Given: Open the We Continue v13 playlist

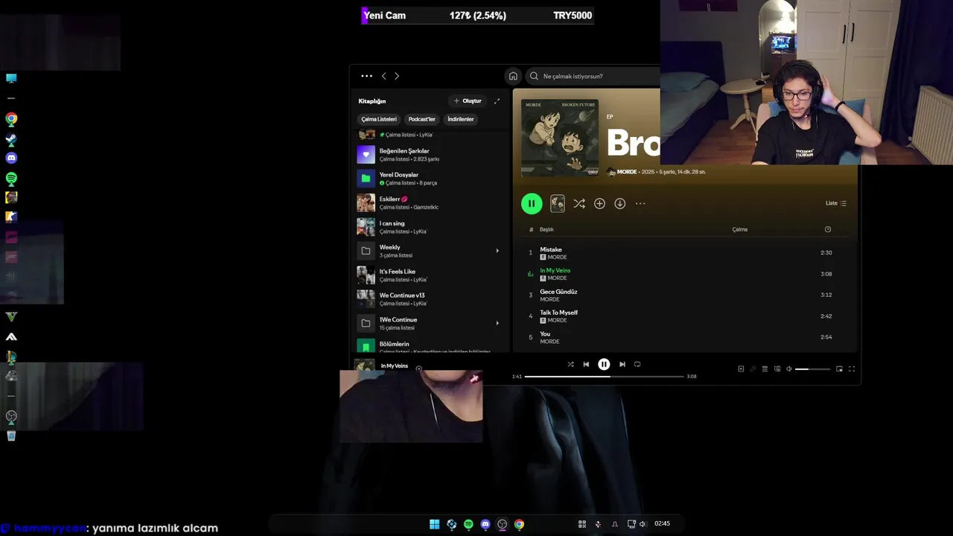Looking at the screenshot, I should [x=430, y=299].
